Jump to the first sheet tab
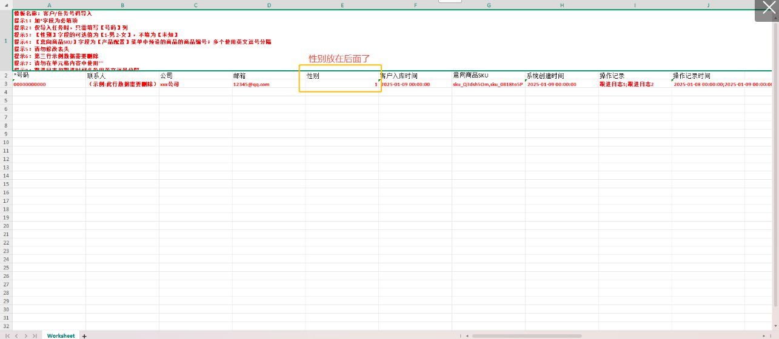The height and width of the screenshot is (339, 779). coord(8,335)
